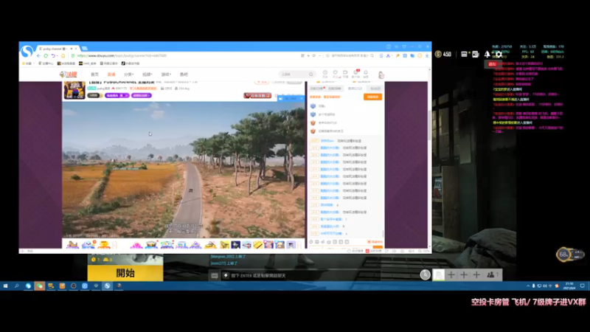
Task: Open 直播 in Douyu navigation
Action: 111,75
